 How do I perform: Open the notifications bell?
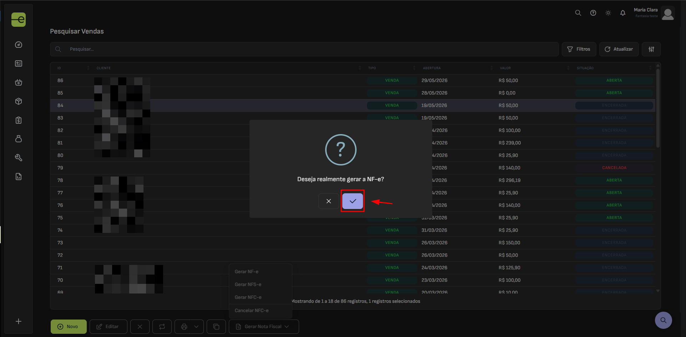click(x=623, y=13)
